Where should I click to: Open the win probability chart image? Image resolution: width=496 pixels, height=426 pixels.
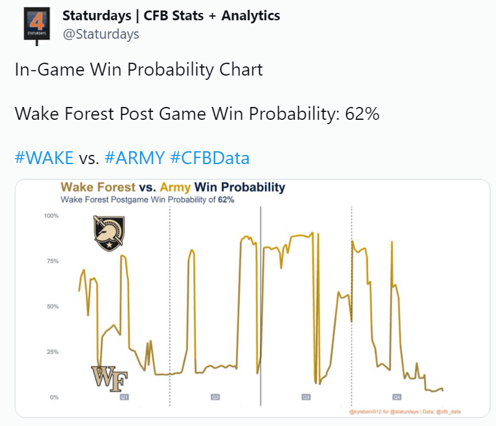tap(253, 298)
